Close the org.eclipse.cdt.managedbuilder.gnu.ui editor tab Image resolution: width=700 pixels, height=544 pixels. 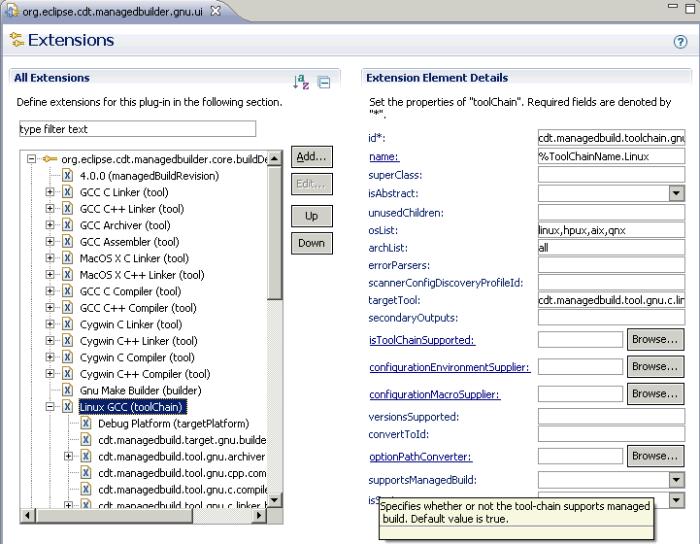click(215, 11)
